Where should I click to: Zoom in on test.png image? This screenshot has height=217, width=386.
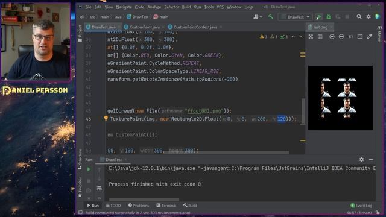point(332,37)
